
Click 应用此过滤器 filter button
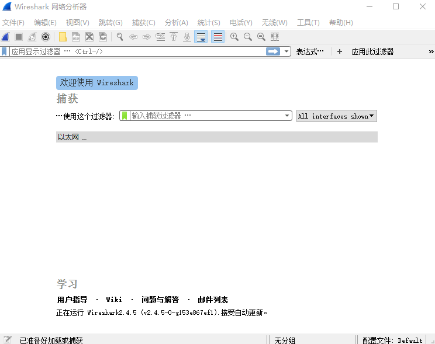[372, 51]
